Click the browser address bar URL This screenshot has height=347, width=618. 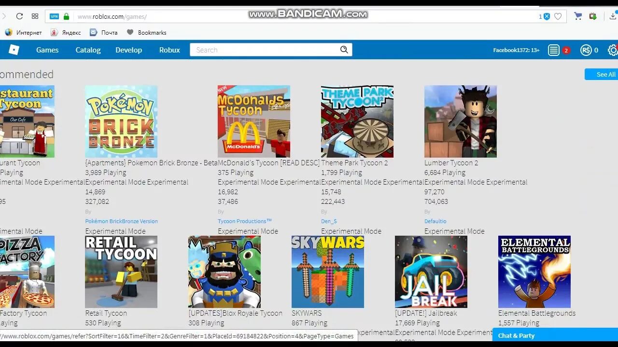[112, 16]
